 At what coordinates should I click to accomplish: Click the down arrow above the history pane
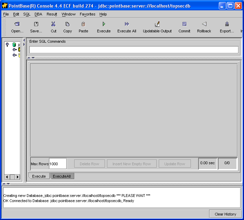(8, 184)
